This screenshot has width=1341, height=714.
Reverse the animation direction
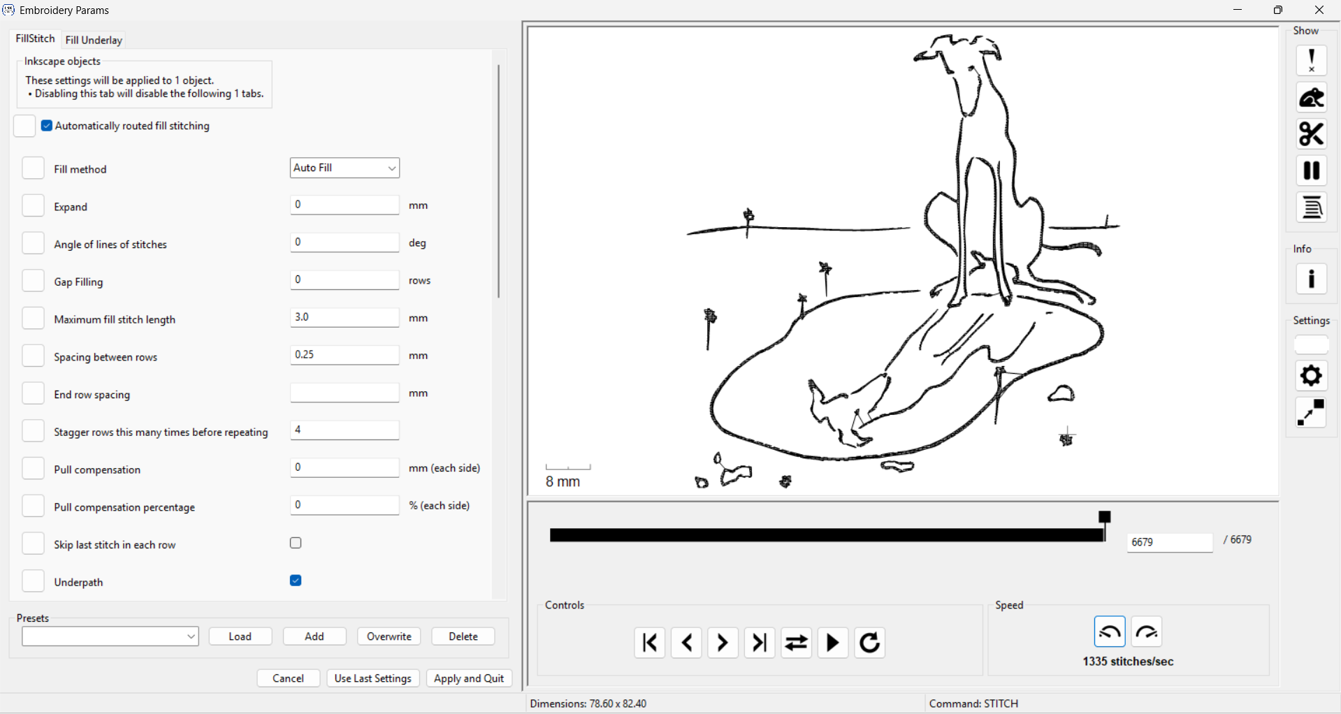coord(796,643)
